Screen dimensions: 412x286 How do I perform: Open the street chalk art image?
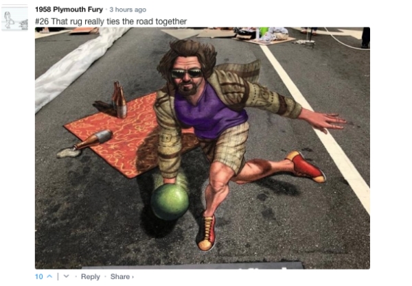tap(203, 148)
